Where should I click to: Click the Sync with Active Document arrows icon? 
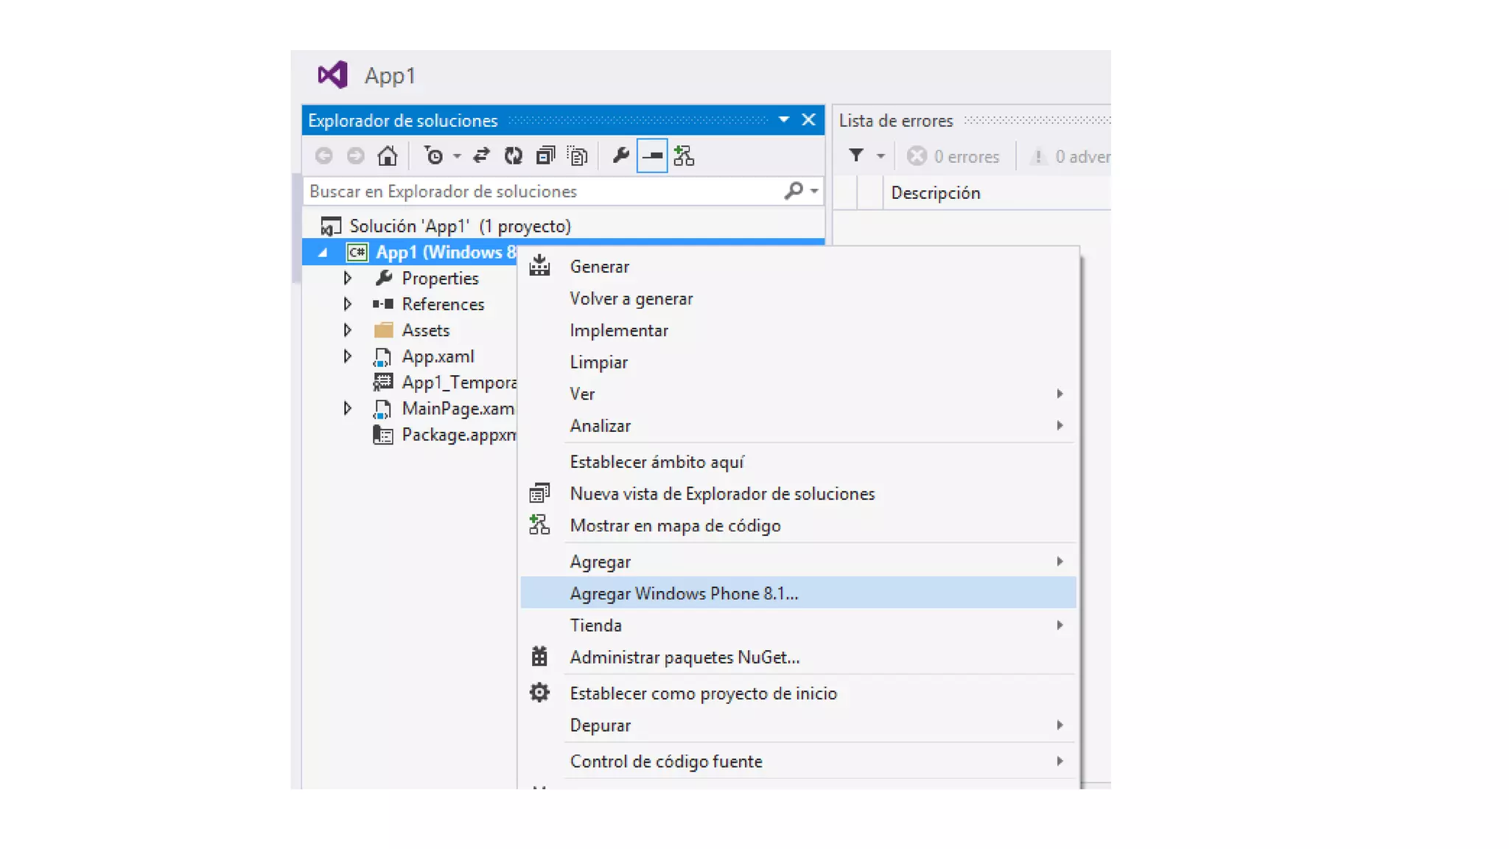click(481, 156)
